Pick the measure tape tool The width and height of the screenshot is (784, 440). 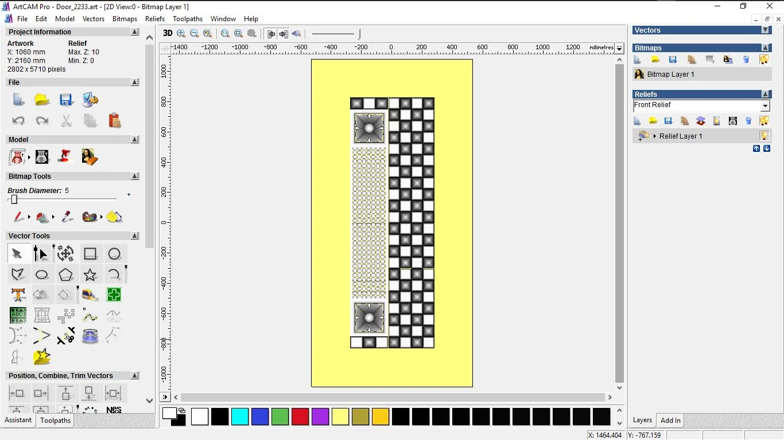[90, 295]
